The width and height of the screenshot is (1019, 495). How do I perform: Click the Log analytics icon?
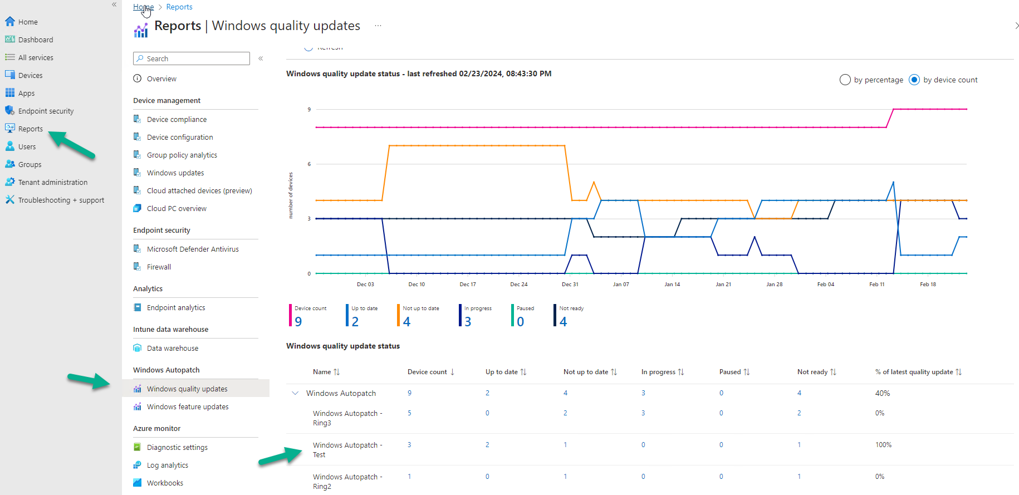tap(138, 465)
